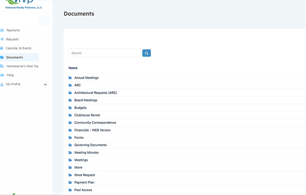The image size is (306, 195).
Task: Expand the My Profile chevron
Action: [x=45, y=84]
